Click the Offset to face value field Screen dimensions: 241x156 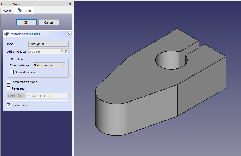[44, 52]
